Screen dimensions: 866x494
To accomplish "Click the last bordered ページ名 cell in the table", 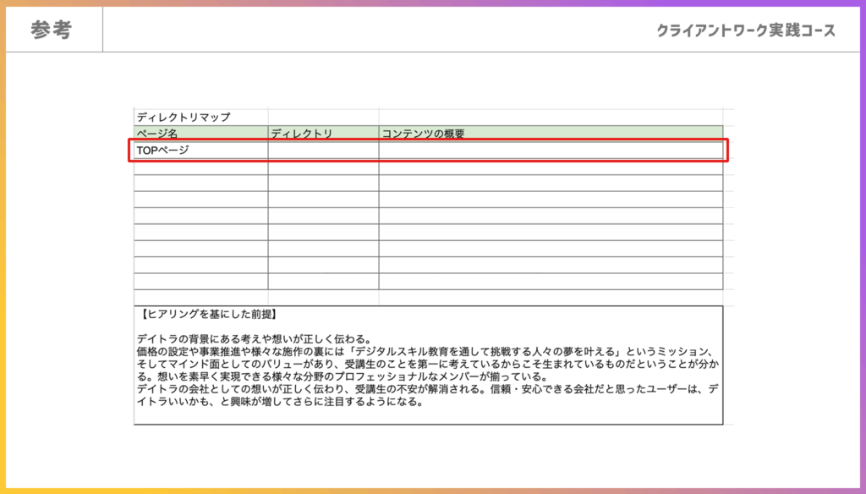I will (200, 282).
